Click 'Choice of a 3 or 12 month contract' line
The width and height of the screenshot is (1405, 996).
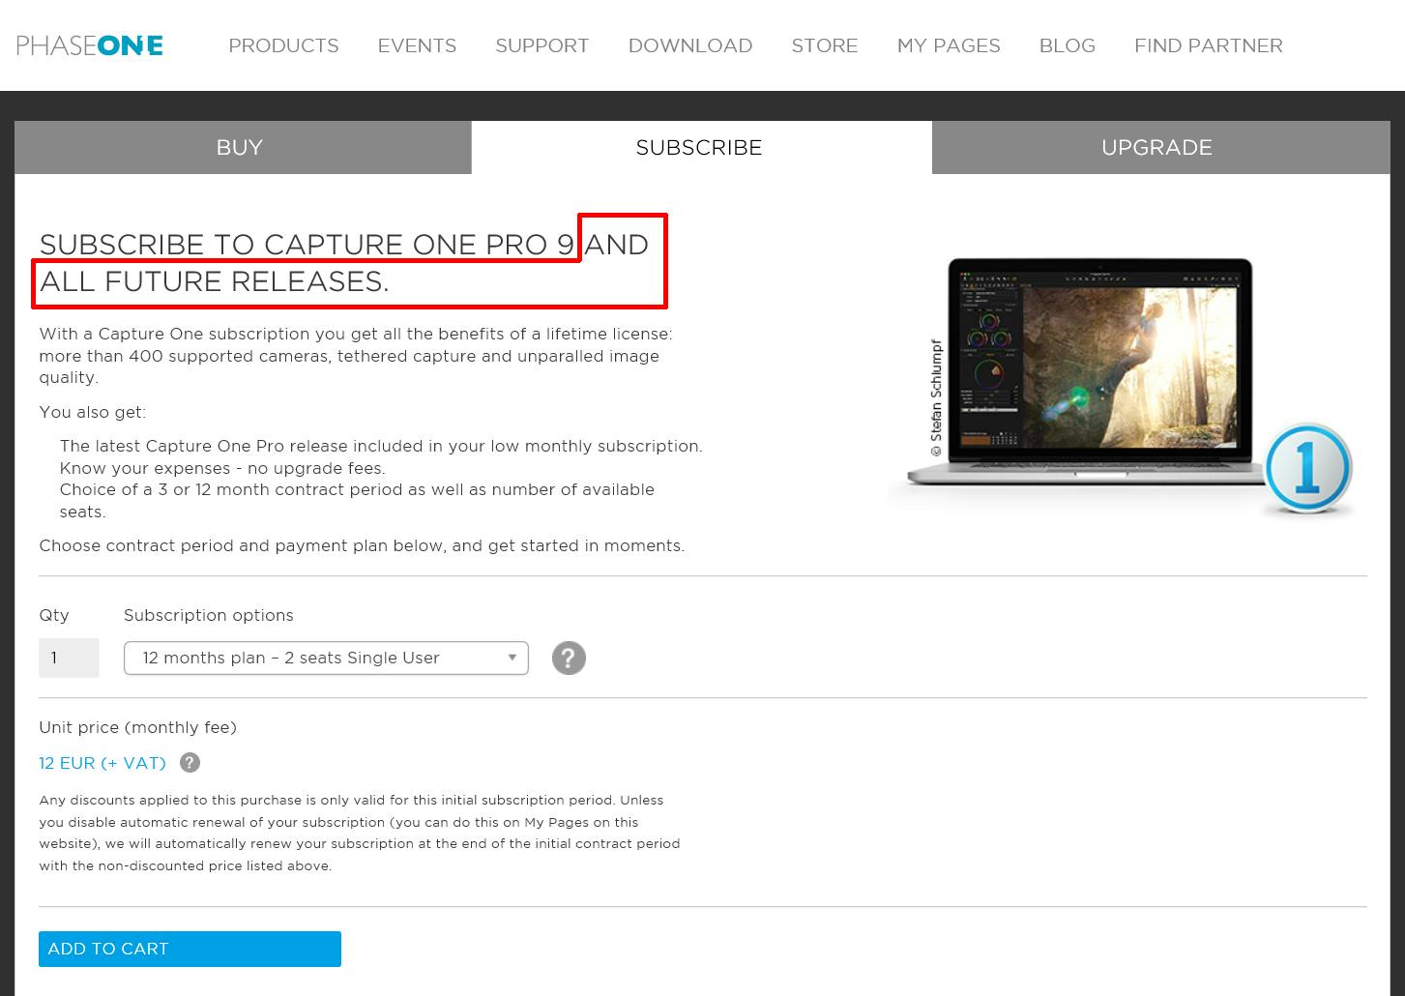357,501
